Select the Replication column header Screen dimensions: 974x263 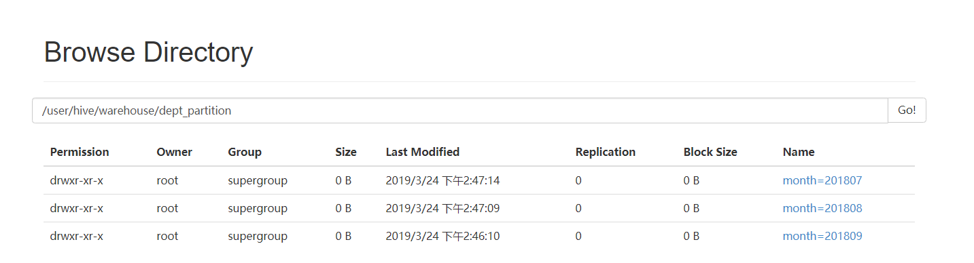(x=606, y=152)
